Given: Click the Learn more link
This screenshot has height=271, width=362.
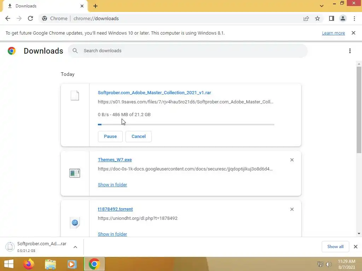Looking at the screenshot, I should (333, 33).
